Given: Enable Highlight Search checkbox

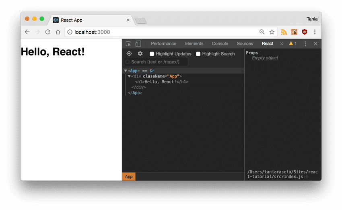Looking at the screenshot, I should [198, 54].
